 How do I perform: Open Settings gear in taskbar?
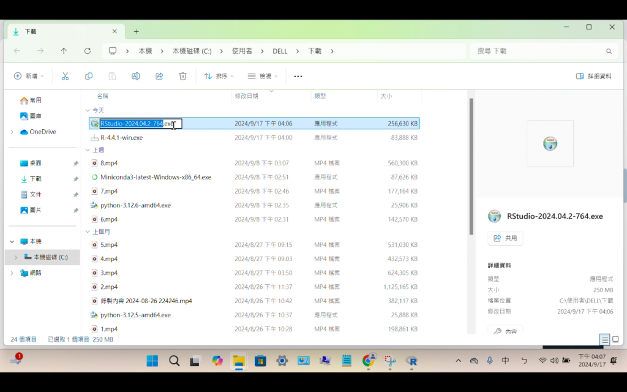coord(282,361)
